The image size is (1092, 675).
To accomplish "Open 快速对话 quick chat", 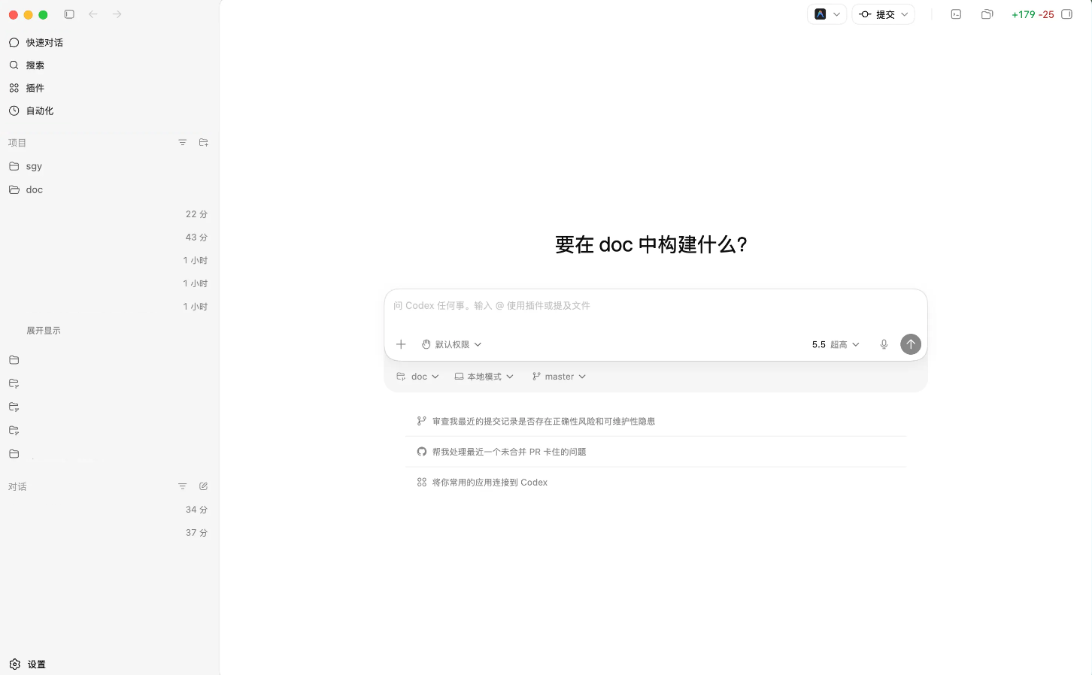I will (110, 43).
